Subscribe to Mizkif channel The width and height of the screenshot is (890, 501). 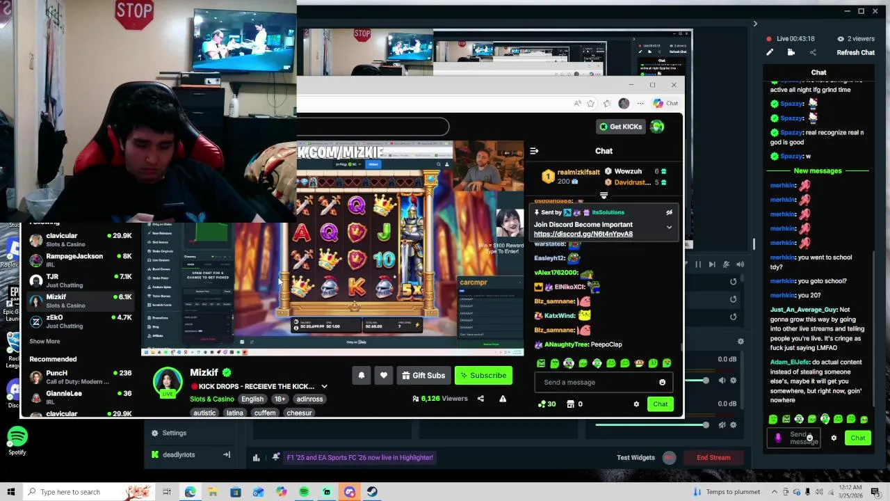point(483,376)
